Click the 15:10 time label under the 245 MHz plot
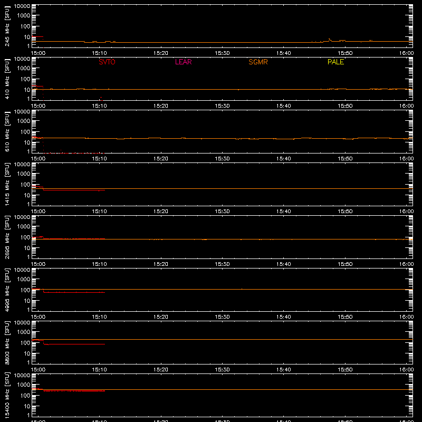The width and height of the screenshot is (422, 422). (x=100, y=53)
